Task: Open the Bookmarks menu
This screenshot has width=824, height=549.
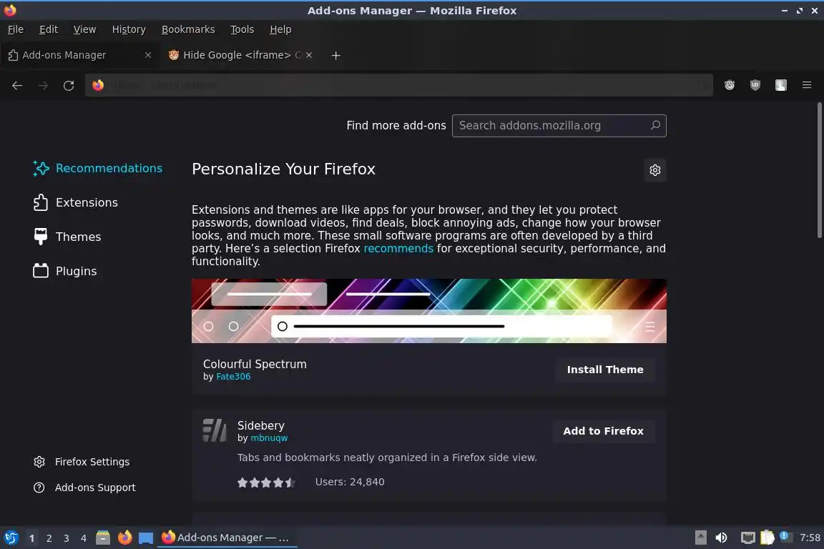Action: (188, 29)
